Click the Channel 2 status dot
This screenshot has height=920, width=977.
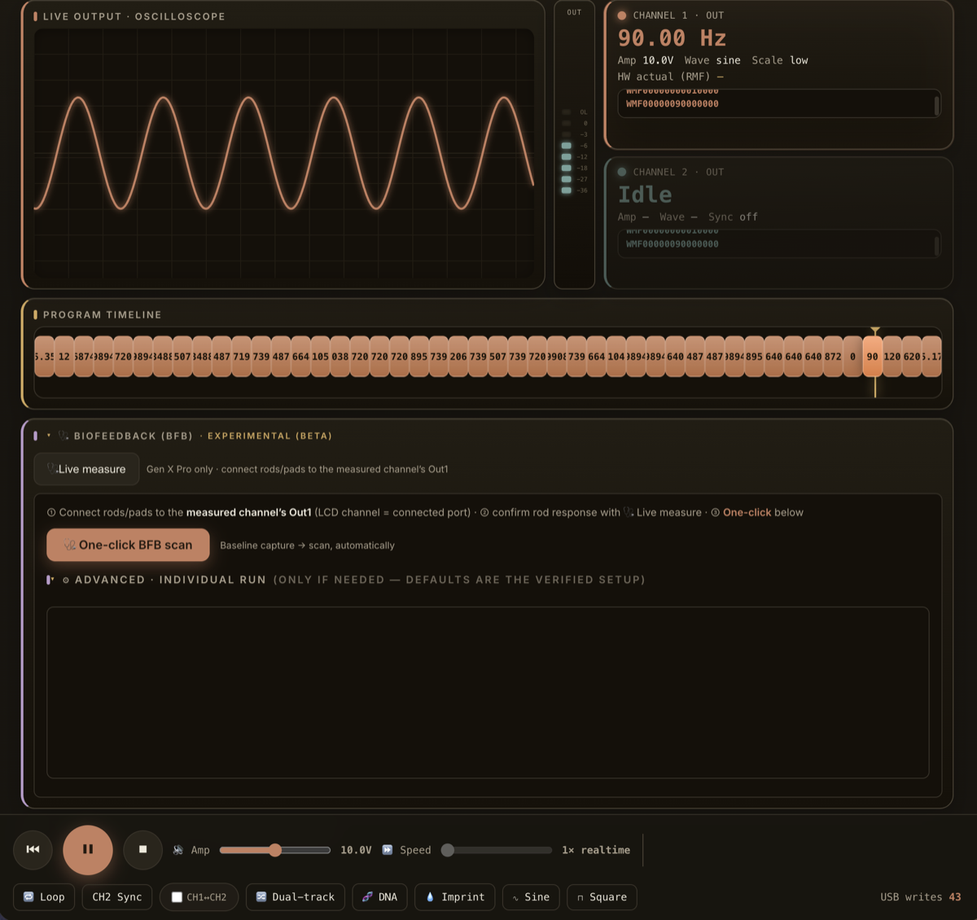(x=622, y=172)
